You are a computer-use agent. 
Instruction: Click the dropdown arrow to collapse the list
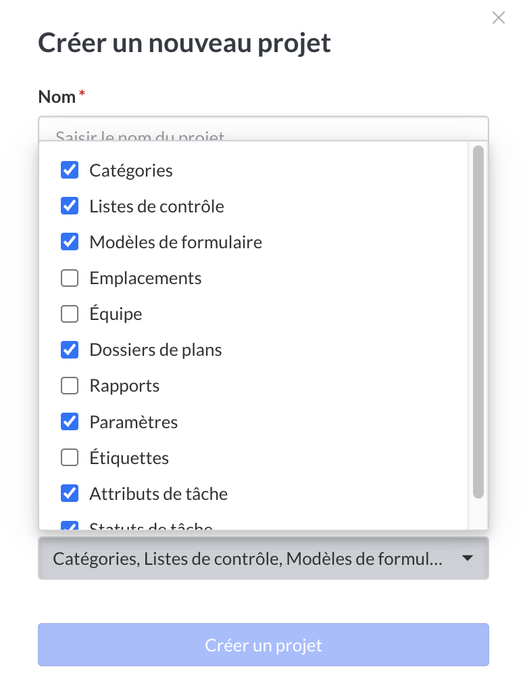468,558
